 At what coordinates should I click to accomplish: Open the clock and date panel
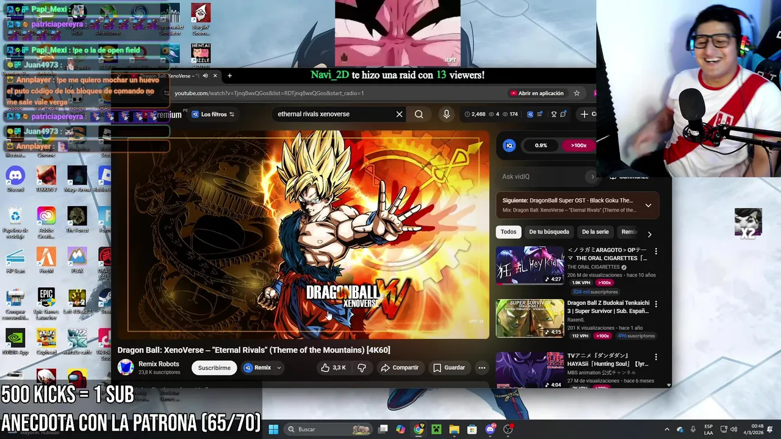pyautogui.click(x=754, y=429)
